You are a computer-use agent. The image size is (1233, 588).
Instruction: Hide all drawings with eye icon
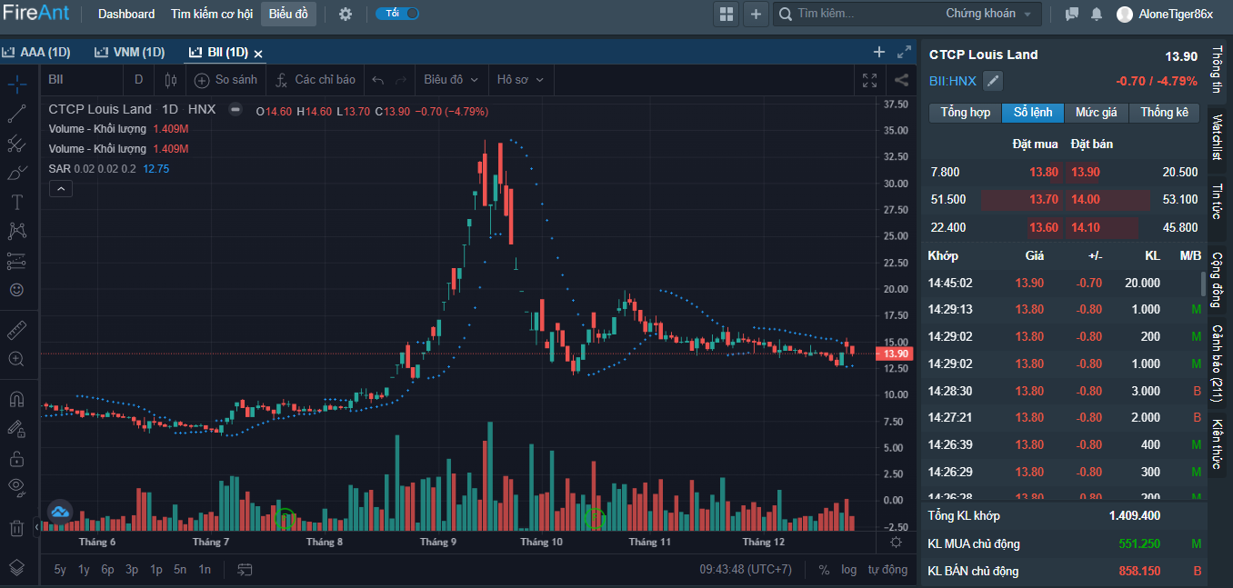(x=16, y=486)
